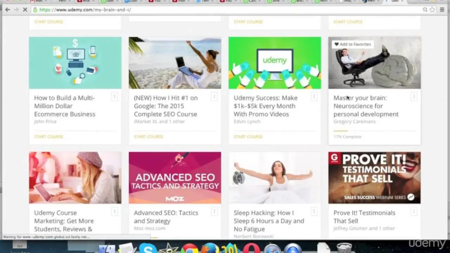Open the Trash in the dock
450x253 pixels.
coord(344,248)
